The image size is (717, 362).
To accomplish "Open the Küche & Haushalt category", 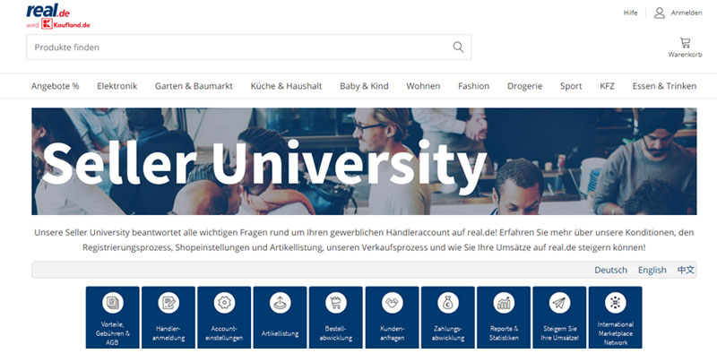I will [286, 86].
